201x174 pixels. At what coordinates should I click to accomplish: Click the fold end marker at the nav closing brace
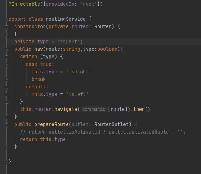[6, 117]
